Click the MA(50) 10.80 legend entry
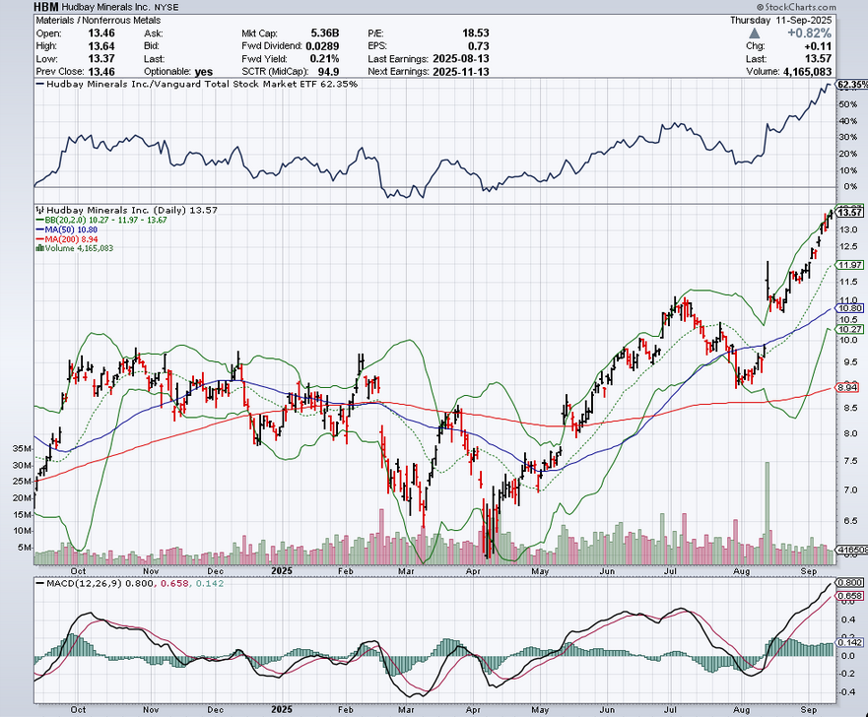The height and width of the screenshot is (717, 868). click(66, 229)
